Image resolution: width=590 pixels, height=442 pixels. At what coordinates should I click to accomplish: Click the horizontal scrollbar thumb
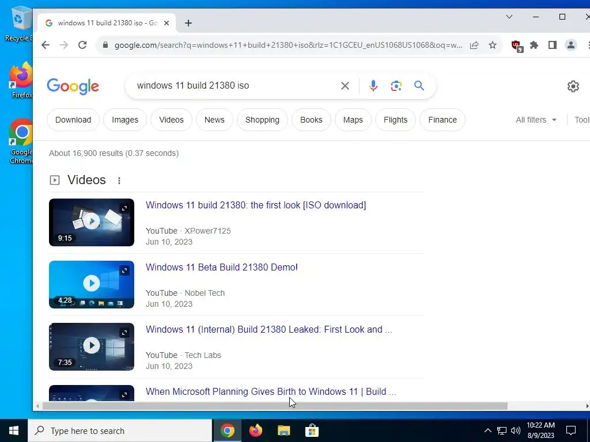click(x=275, y=406)
